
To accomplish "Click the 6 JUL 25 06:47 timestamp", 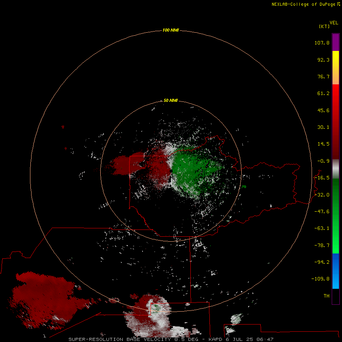I will [x=250, y=339].
